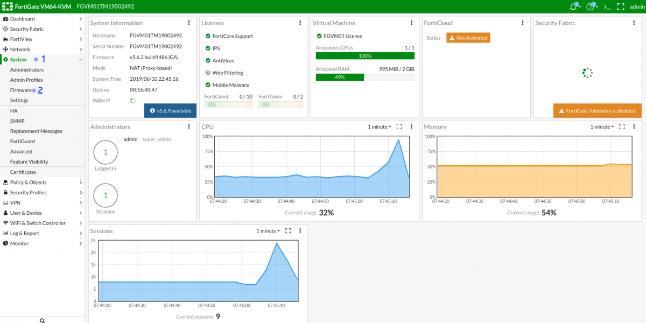
Task: Open the System Information widget options menu
Action: 189,23
